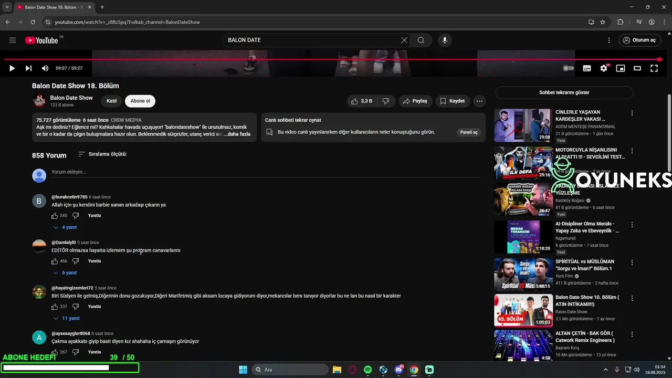
Task: Play the video
Action: (12, 68)
